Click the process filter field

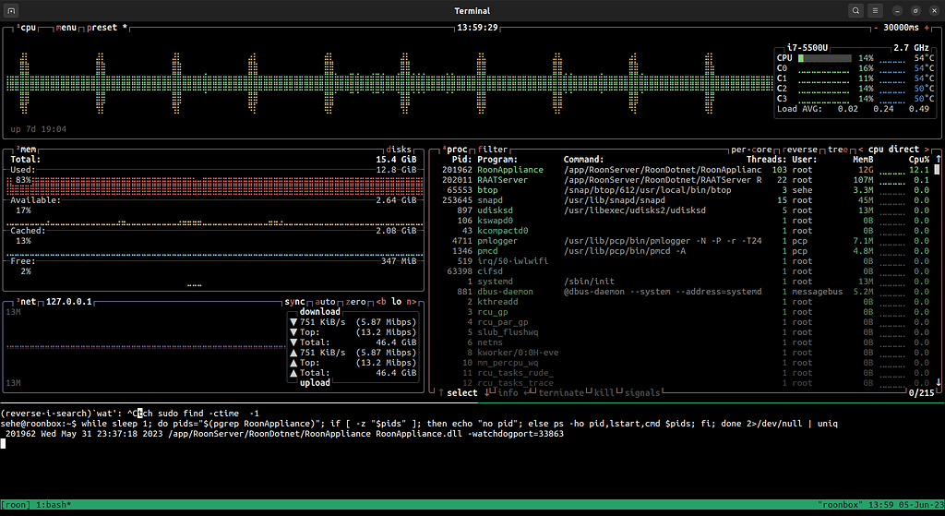(494, 149)
